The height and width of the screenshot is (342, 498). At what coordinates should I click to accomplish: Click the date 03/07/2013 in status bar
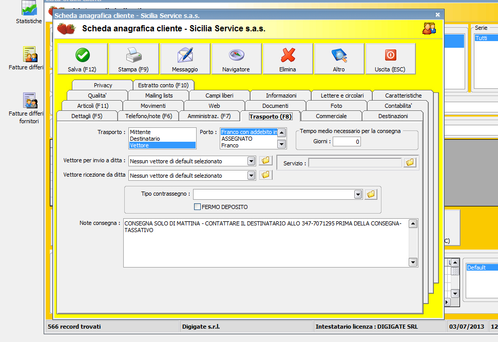pos(467,327)
